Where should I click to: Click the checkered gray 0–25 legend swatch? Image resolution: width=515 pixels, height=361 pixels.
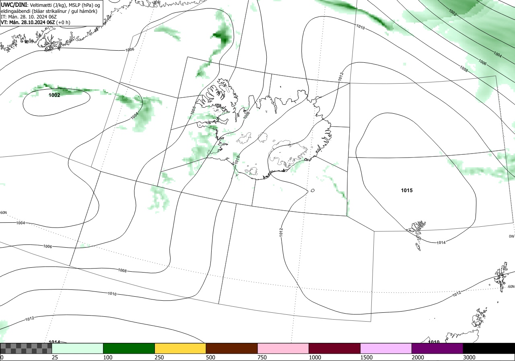[x=26, y=348]
